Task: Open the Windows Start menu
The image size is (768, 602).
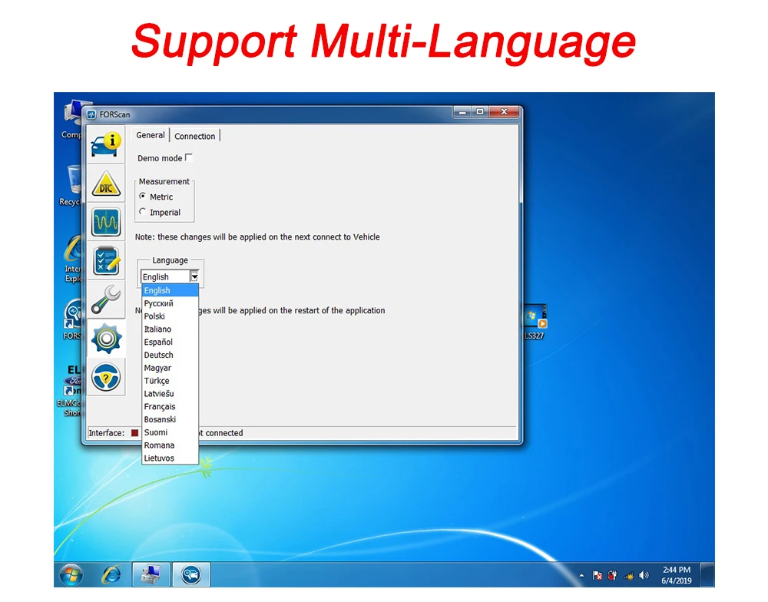Action: click(x=71, y=574)
